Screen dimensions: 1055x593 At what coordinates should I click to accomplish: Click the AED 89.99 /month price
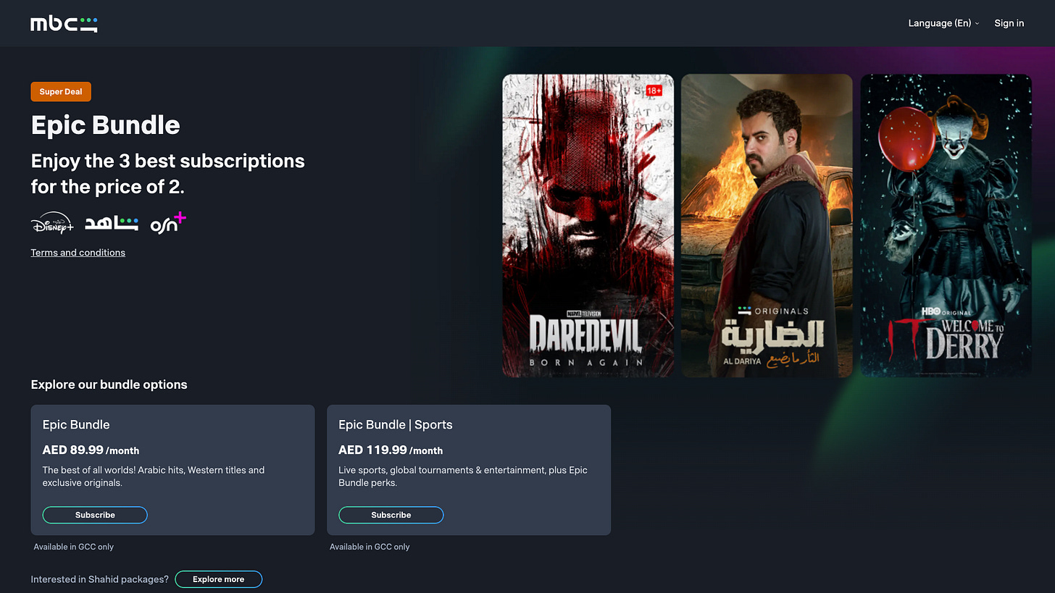coord(91,450)
